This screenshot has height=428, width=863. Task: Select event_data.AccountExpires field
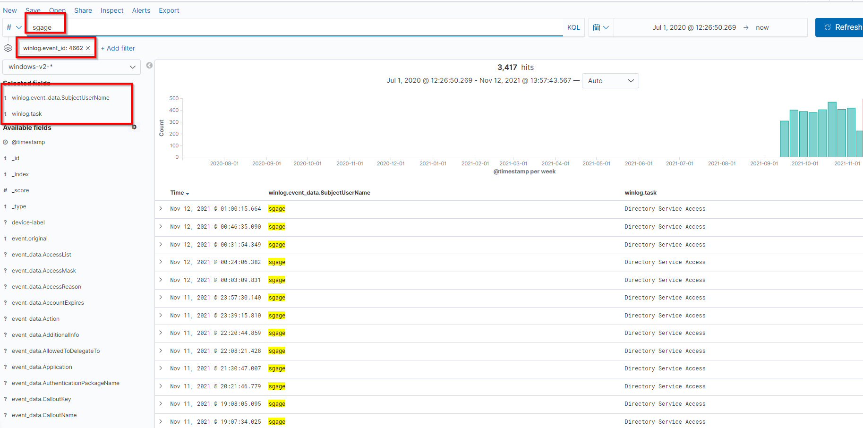click(x=48, y=303)
